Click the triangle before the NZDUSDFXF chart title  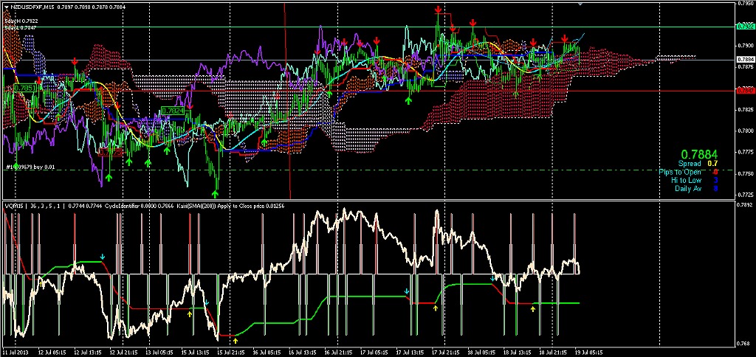click(6, 7)
